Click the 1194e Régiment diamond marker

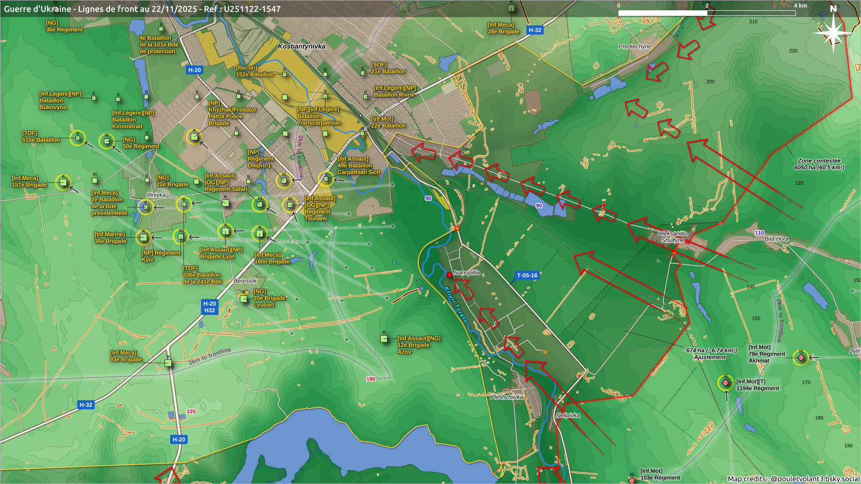(x=726, y=383)
